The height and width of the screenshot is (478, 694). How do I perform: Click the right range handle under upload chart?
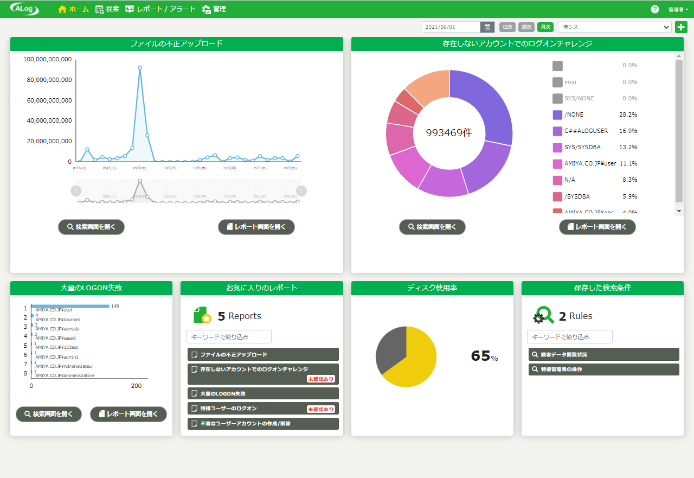click(x=301, y=191)
